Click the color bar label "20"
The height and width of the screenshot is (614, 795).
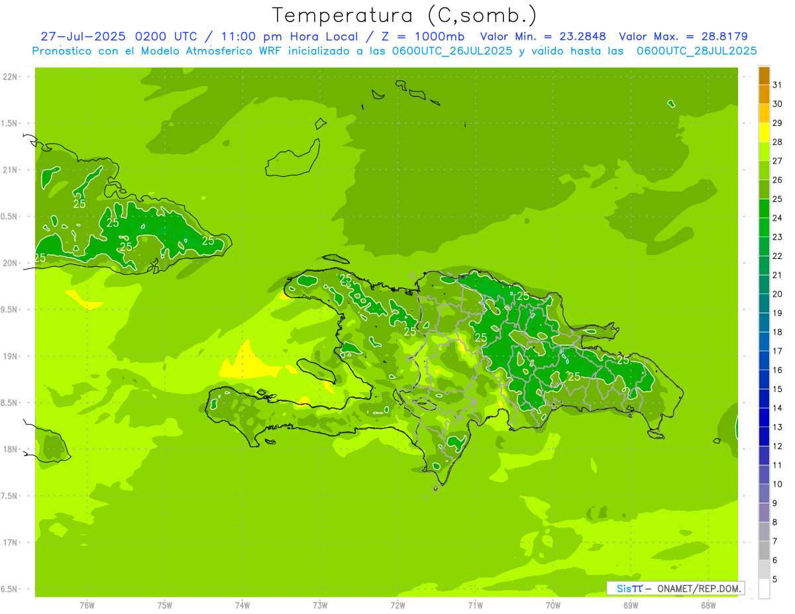(777, 293)
